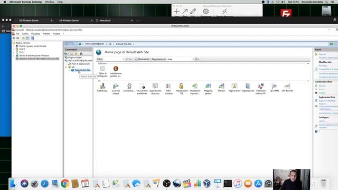Click the up-one-level folder toolbar icon
Image resolution: width=338 pixels, height=190 pixels.
coord(23,38)
